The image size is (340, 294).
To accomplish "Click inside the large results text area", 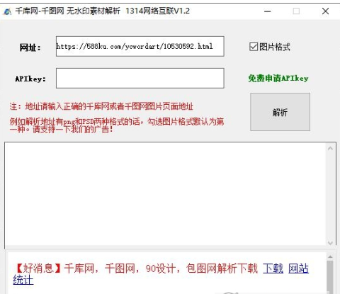I will tap(165, 193).
